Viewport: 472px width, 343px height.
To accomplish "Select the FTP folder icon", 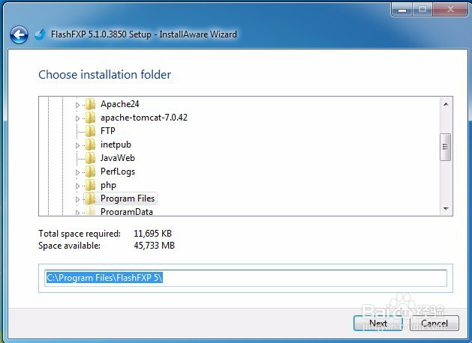I will pos(90,131).
